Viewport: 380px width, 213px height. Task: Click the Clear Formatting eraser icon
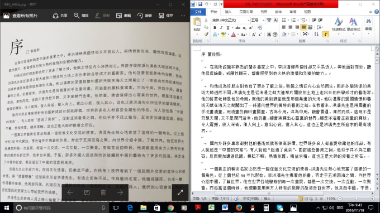pyautogui.click(x=260, y=28)
